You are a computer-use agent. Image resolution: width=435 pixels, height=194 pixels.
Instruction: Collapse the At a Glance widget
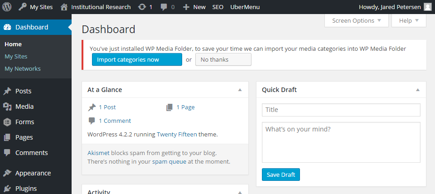pos(240,90)
